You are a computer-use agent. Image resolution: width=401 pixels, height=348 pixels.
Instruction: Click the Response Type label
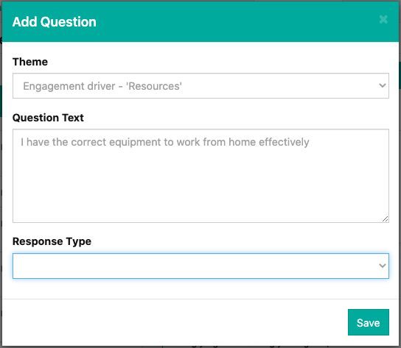[52, 241]
